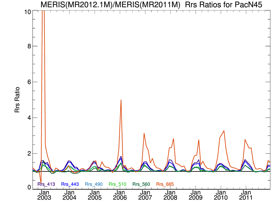Click the y-axis value 0
280x210 pixels.
pyautogui.click(x=29, y=187)
